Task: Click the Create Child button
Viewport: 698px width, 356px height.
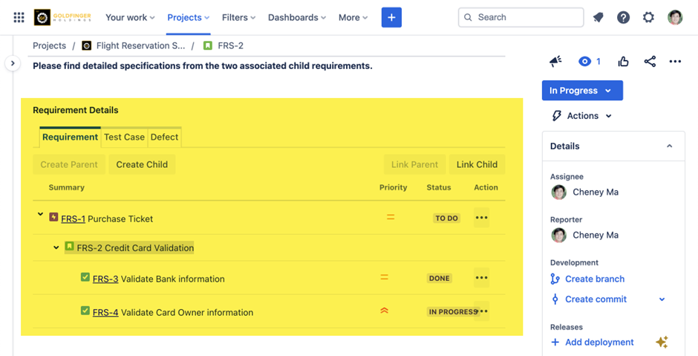Action: (142, 164)
